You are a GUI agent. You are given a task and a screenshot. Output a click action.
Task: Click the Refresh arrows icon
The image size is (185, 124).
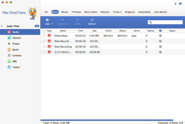[92, 20]
